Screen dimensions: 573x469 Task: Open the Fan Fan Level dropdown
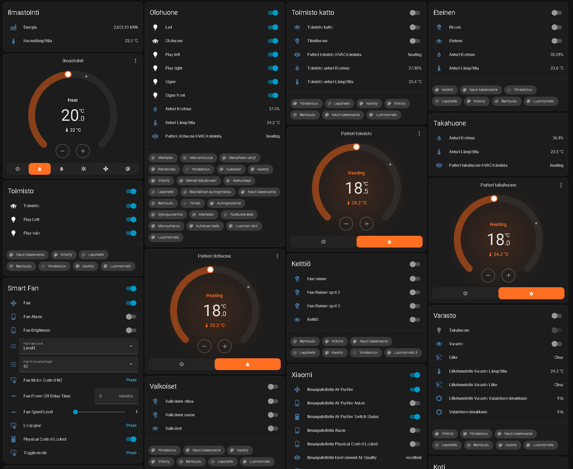click(x=78, y=346)
